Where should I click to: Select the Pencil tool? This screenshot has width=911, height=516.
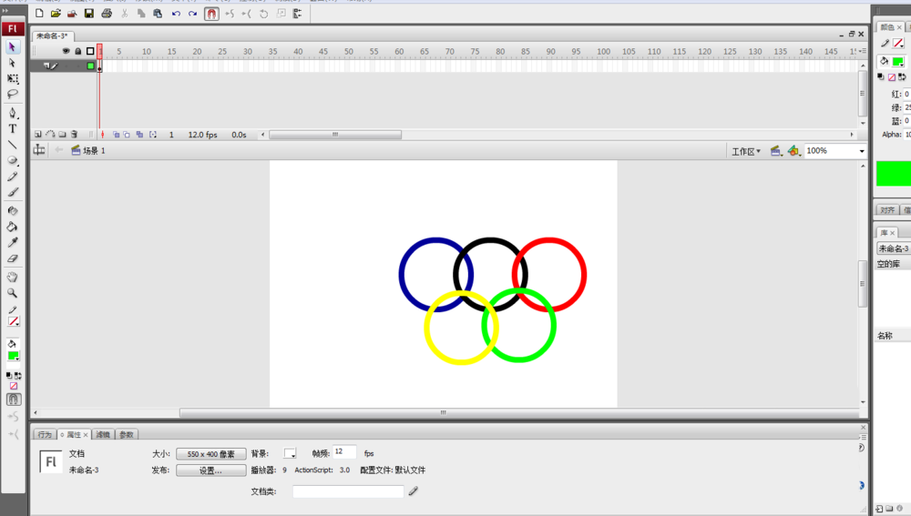click(12, 177)
